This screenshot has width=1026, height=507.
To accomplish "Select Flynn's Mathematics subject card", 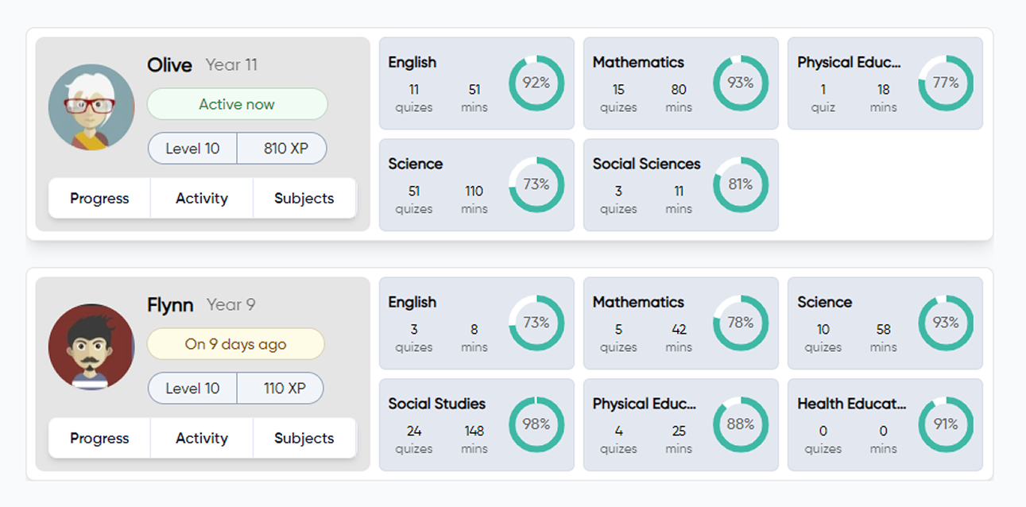I will 648,323.
